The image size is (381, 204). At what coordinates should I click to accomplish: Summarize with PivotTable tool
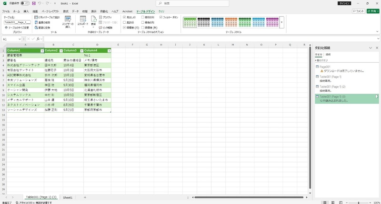47,17
